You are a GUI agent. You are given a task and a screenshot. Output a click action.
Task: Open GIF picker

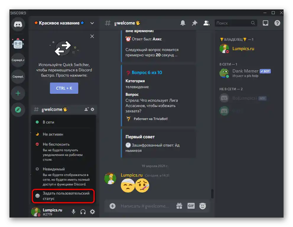coord(191,206)
